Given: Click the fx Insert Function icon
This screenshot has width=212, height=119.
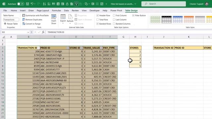Looking at the screenshot, I should pyautogui.click(x=43, y=32).
